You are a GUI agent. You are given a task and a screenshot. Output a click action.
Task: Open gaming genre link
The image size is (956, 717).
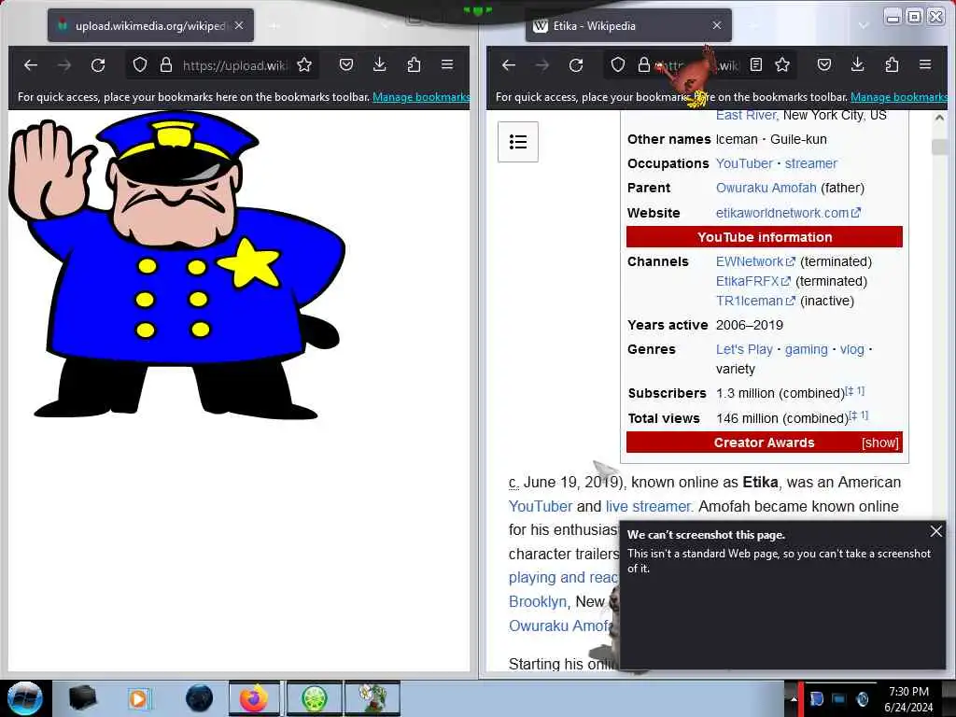806,349
